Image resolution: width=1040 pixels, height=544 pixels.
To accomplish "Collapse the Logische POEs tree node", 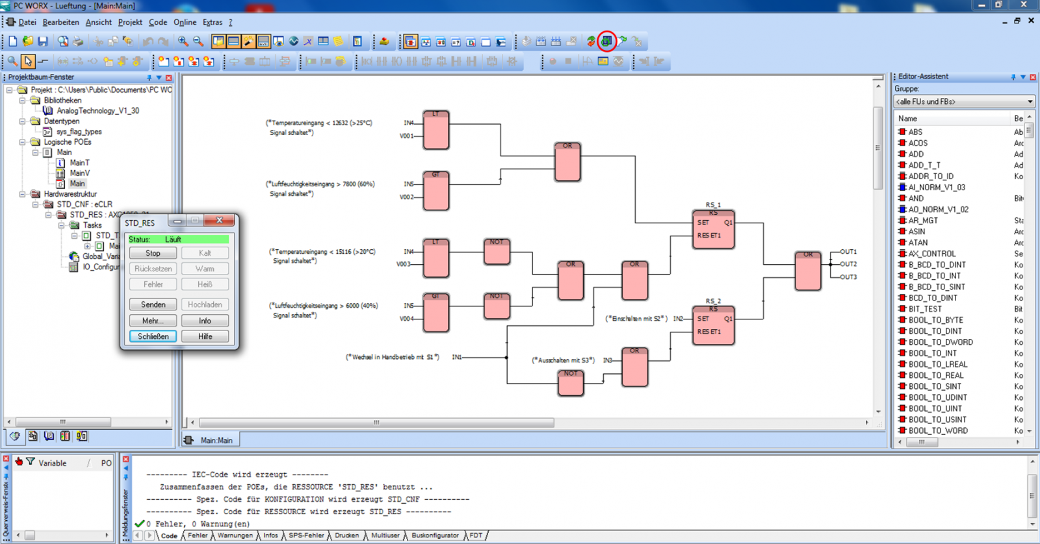I will [x=23, y=142].
